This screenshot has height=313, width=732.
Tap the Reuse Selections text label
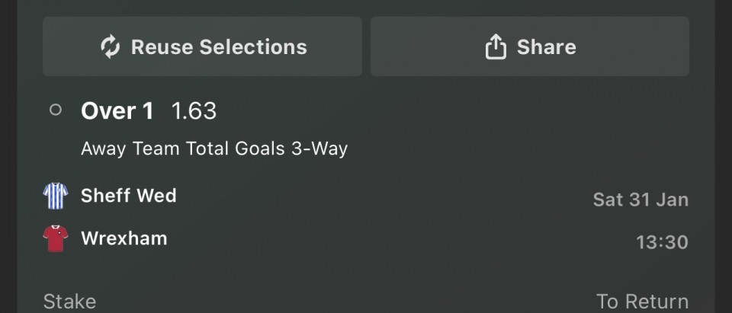click(x=219, y=47)
